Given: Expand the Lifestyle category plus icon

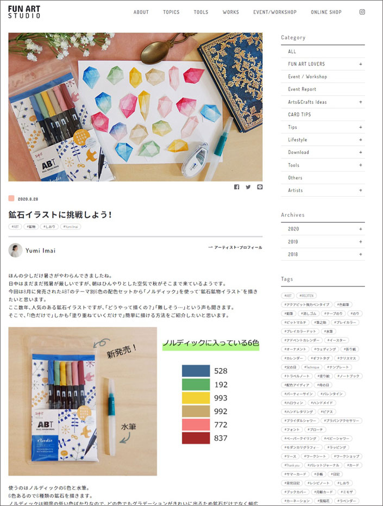Looking at the screenshot, I should pos(360,140).
